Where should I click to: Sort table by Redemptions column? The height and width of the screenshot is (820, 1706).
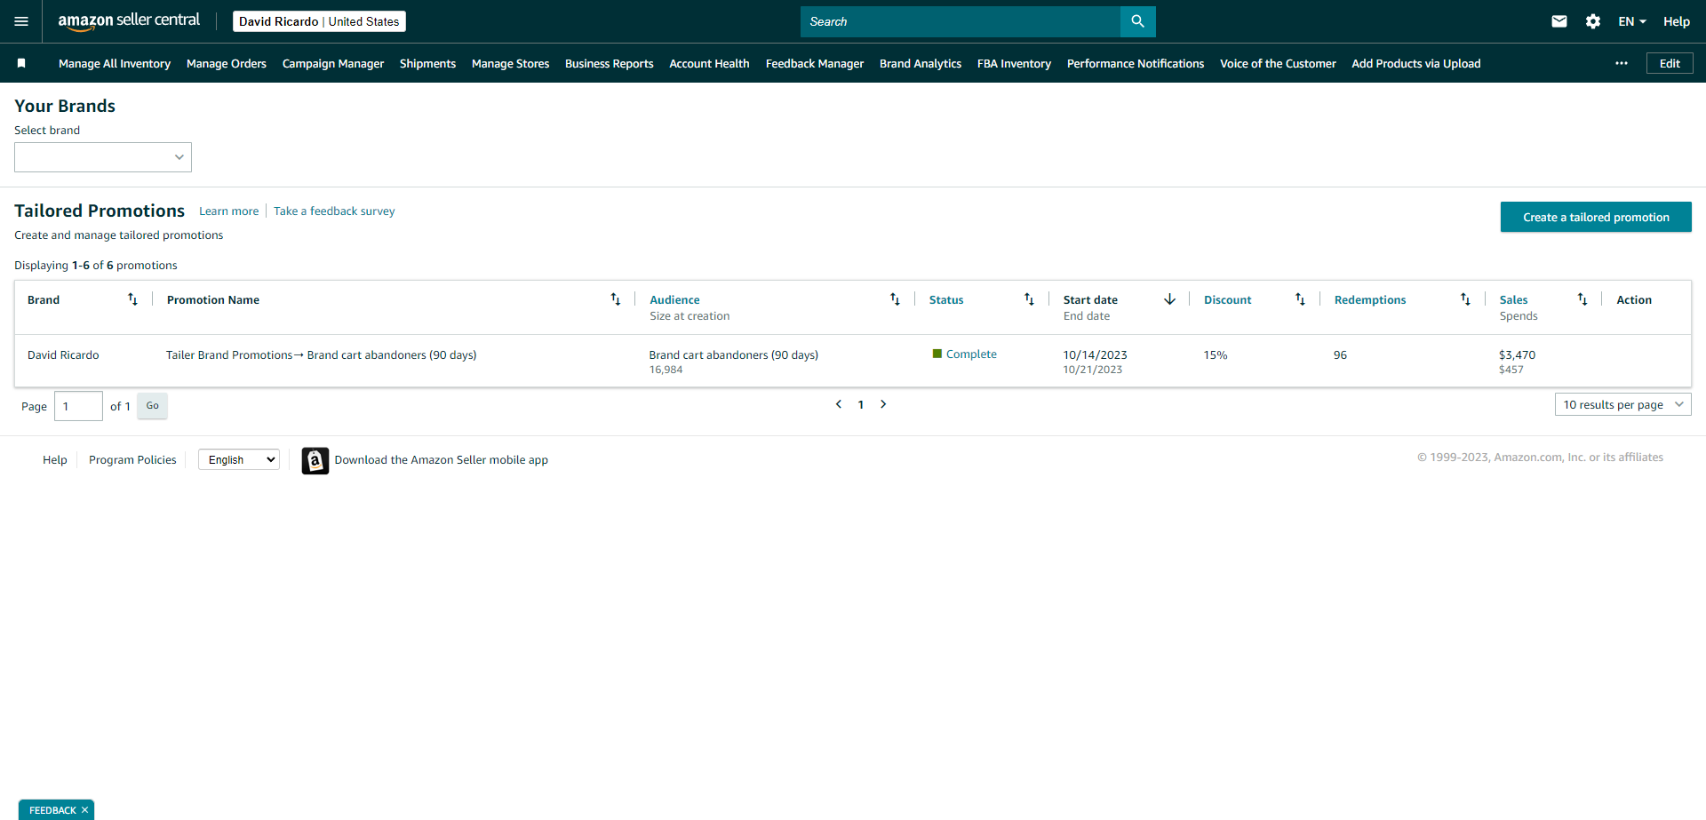(1465, 299)
